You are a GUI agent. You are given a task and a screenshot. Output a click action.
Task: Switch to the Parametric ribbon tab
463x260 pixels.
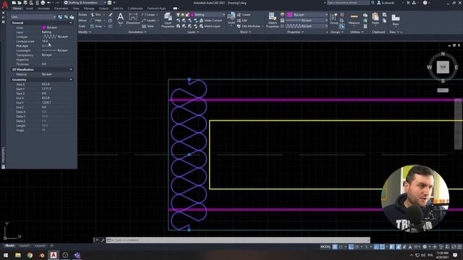(61, 9)
